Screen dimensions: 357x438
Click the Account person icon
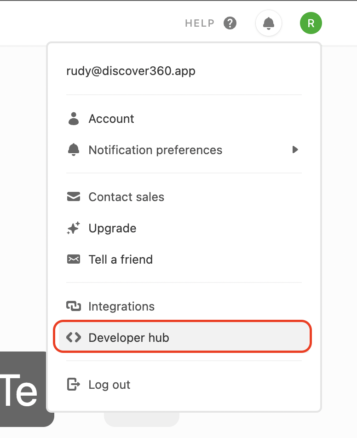[x=74, y=119]
